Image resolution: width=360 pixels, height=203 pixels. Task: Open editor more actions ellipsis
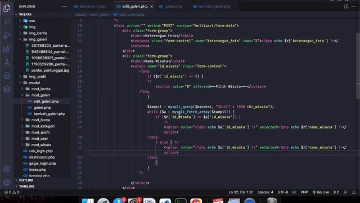(354, 6)
